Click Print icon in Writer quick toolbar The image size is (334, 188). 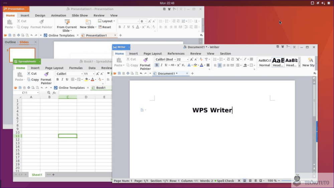128,73
